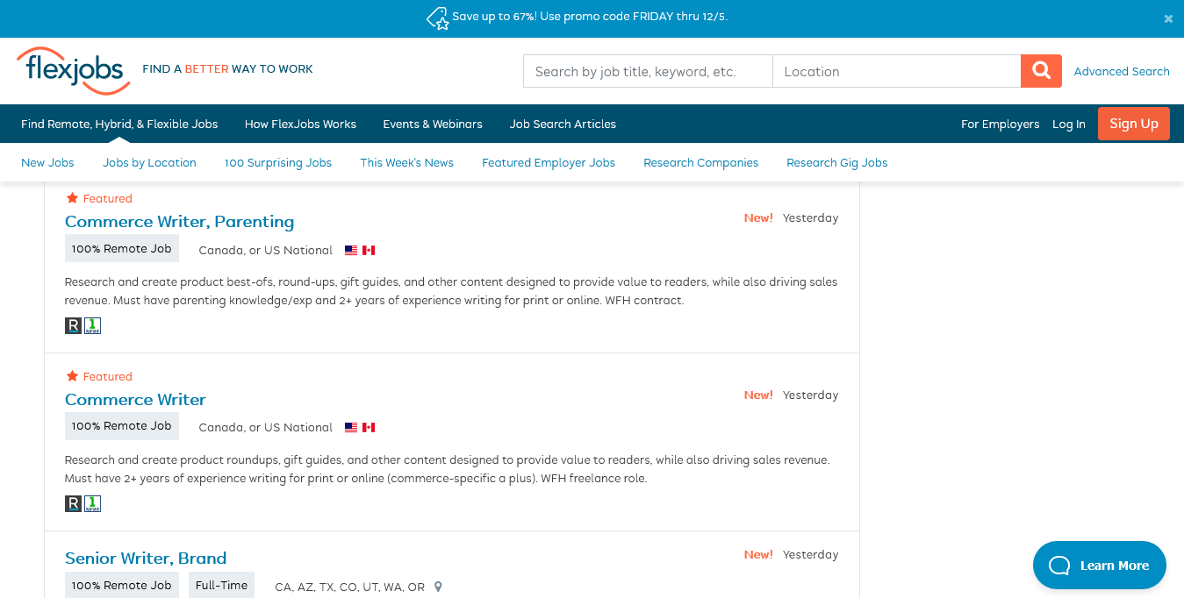Click the R badge under Commerce Writer
The width and height of the screenshot is (1184, 598).
tap(73, 503)
